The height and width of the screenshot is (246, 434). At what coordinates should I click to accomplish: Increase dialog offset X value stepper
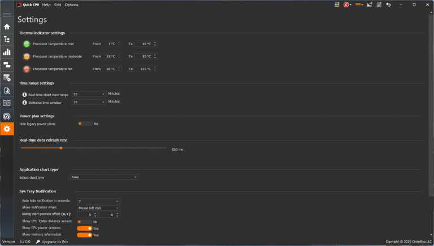tap(95, 214)
